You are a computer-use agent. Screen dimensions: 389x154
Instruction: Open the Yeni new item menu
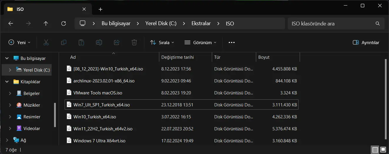point(19,42)
